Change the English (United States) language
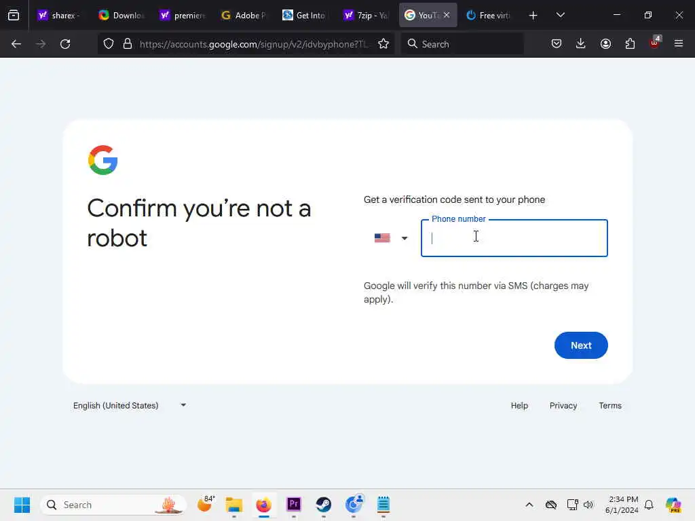Viewport: 695px width, 521px height. click(x=130, y=406)
